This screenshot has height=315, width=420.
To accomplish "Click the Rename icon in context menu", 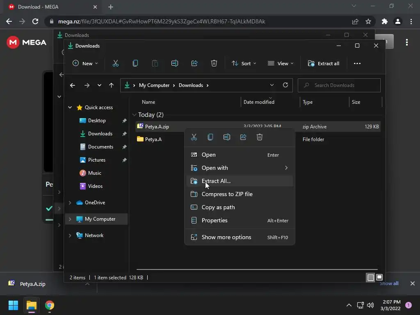I will point(226,137).
